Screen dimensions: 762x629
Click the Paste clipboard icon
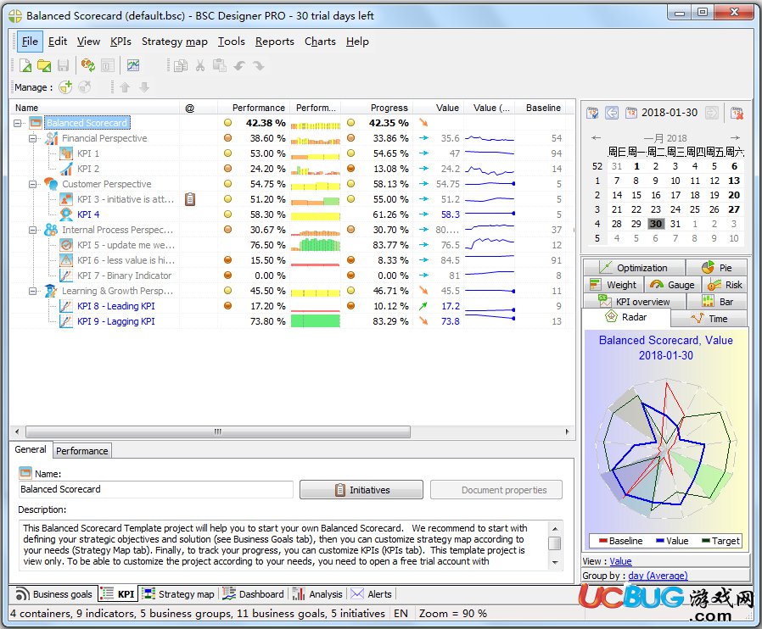coord(220,65)
